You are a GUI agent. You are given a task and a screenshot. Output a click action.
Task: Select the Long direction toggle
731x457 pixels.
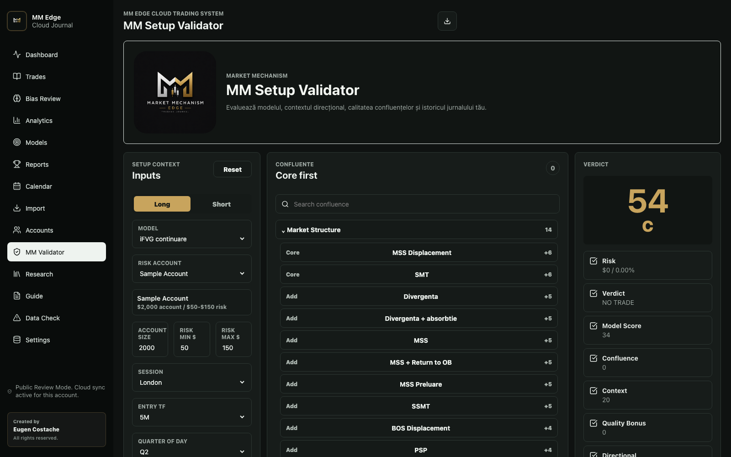pos(162,204)
